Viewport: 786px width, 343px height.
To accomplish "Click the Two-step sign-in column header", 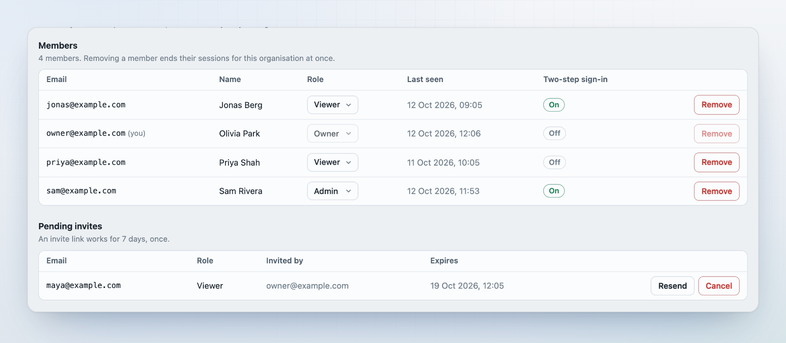I will point(575,80).
